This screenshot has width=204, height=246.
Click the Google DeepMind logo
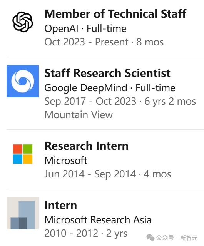pos(23,81)
